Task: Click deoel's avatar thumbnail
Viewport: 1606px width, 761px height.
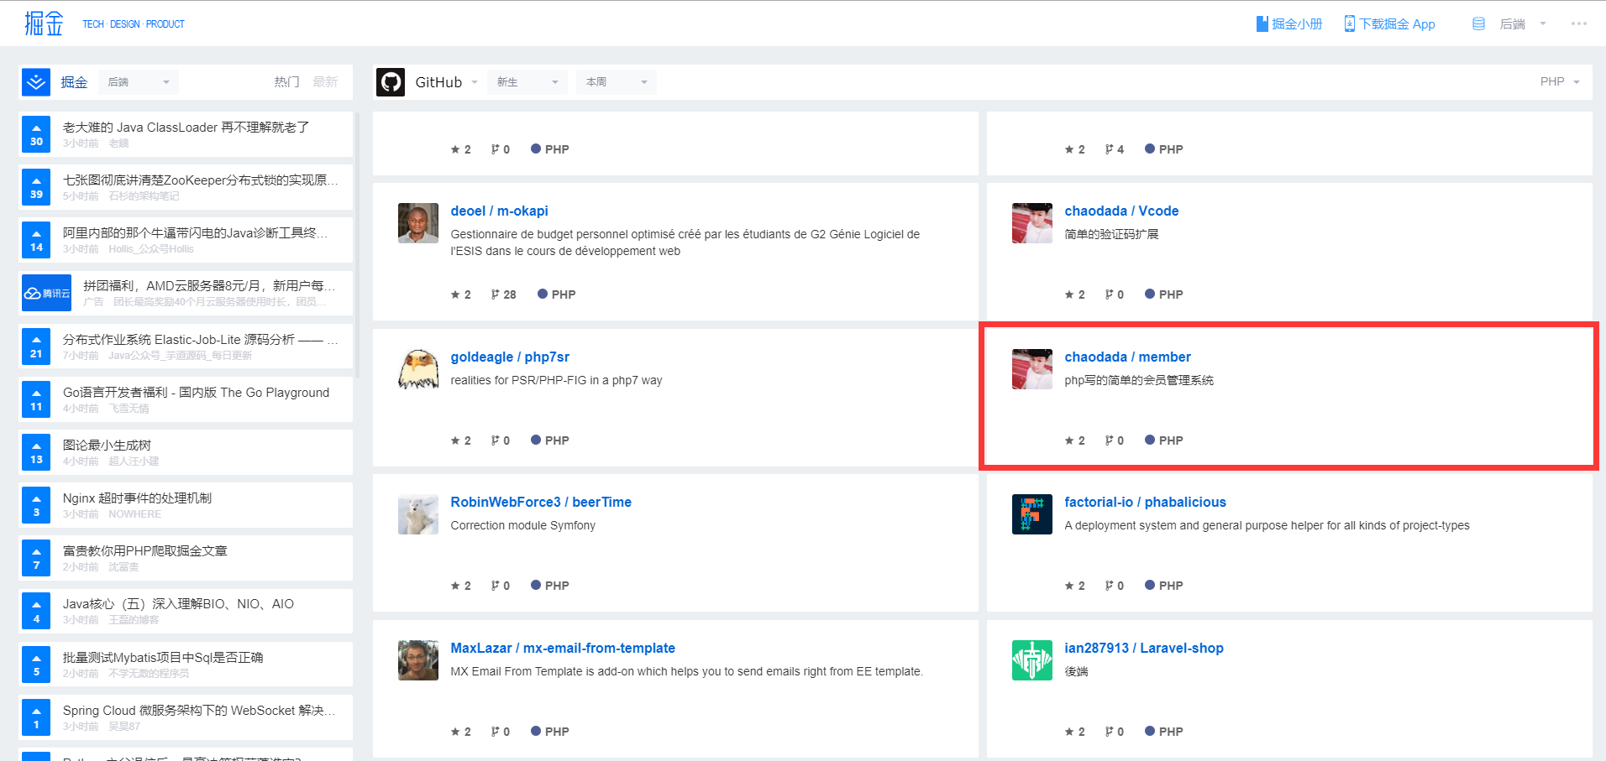Action: coord(418,223)
